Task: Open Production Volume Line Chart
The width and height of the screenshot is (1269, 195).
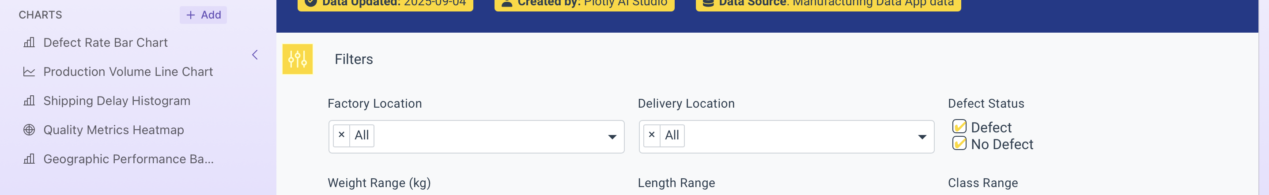Action: [128, 72]
